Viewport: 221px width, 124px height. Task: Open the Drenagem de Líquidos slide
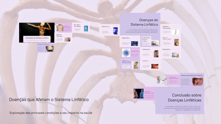click(x=81, y=28)
